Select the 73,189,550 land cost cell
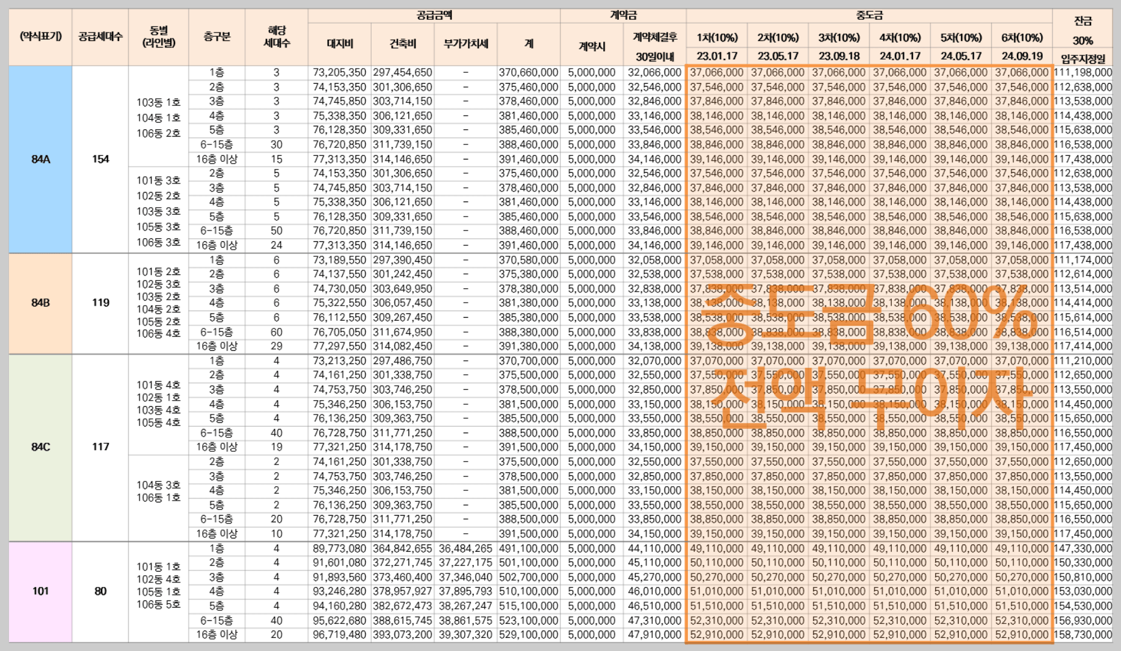This screenshot has height=651, width=1121. [340, 261]
